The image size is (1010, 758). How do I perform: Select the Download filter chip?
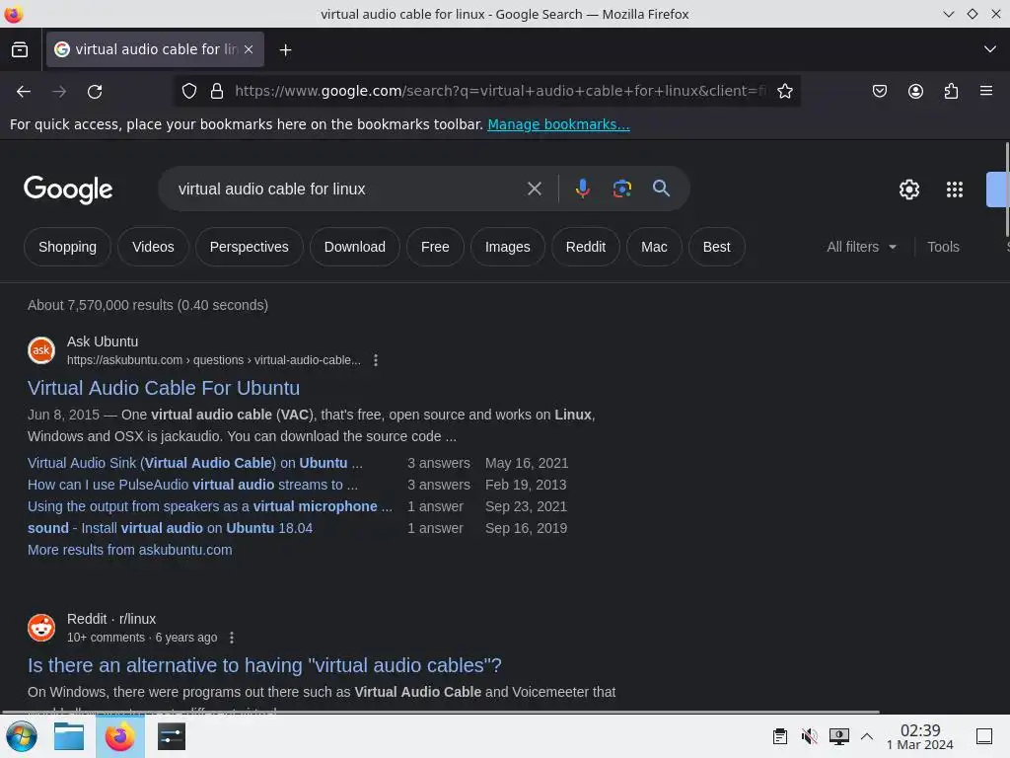click(x=355, y=247)
